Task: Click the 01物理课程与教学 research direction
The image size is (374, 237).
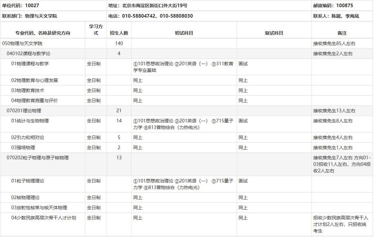Action: tap(30, 64)
